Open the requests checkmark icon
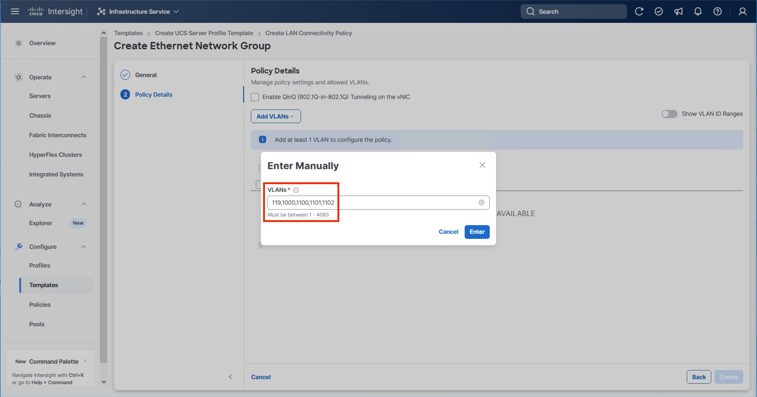This screenshot has width=757, height=397. [658, 11]
